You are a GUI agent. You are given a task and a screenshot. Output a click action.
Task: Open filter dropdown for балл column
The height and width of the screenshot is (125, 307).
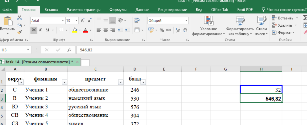[143, 83]
